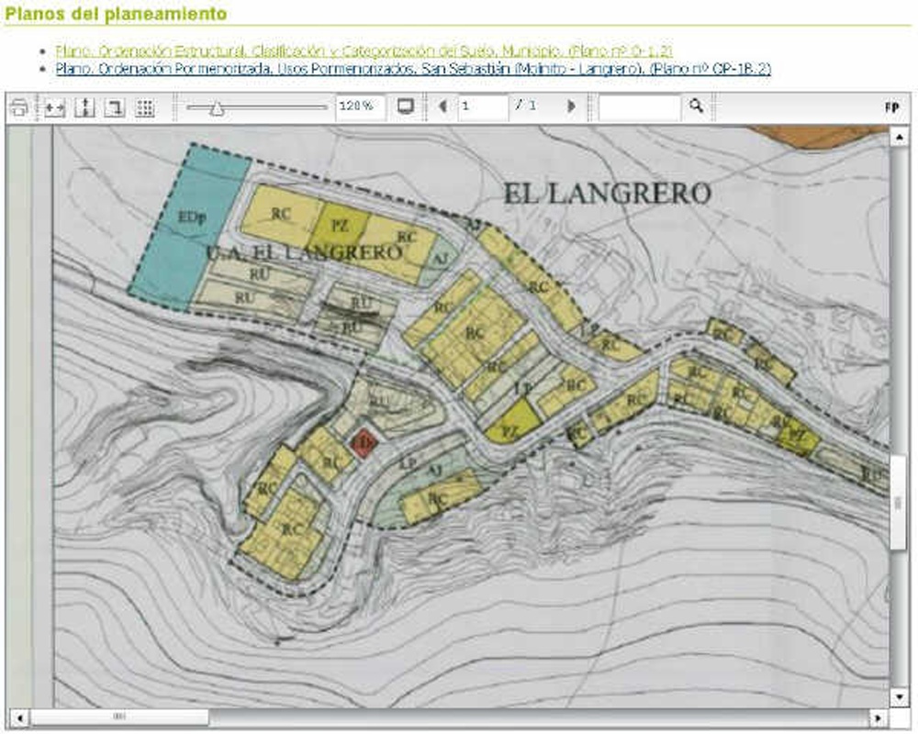This screenshot has width=918, height=734.
Task: Click the magnifier search icon
Action: coord(696,106)
